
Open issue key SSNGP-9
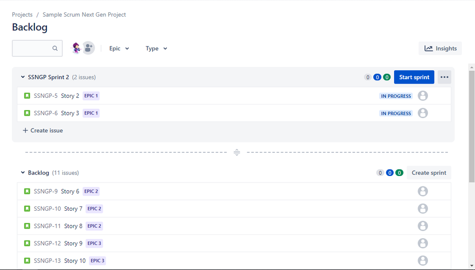click(x=46, y=191)
